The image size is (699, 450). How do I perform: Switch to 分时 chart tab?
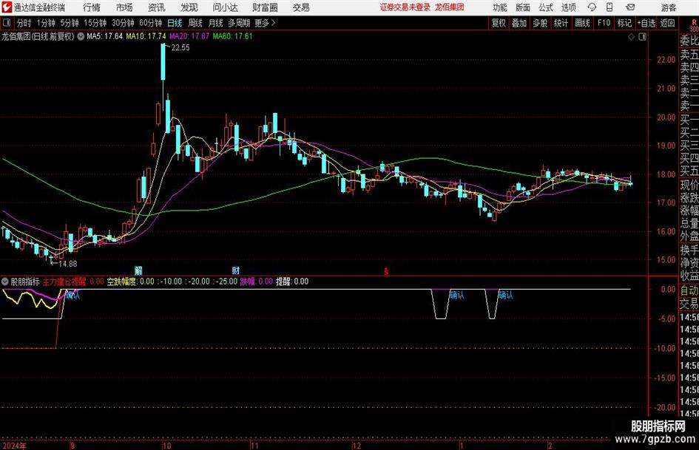click(x=24, y=23)
